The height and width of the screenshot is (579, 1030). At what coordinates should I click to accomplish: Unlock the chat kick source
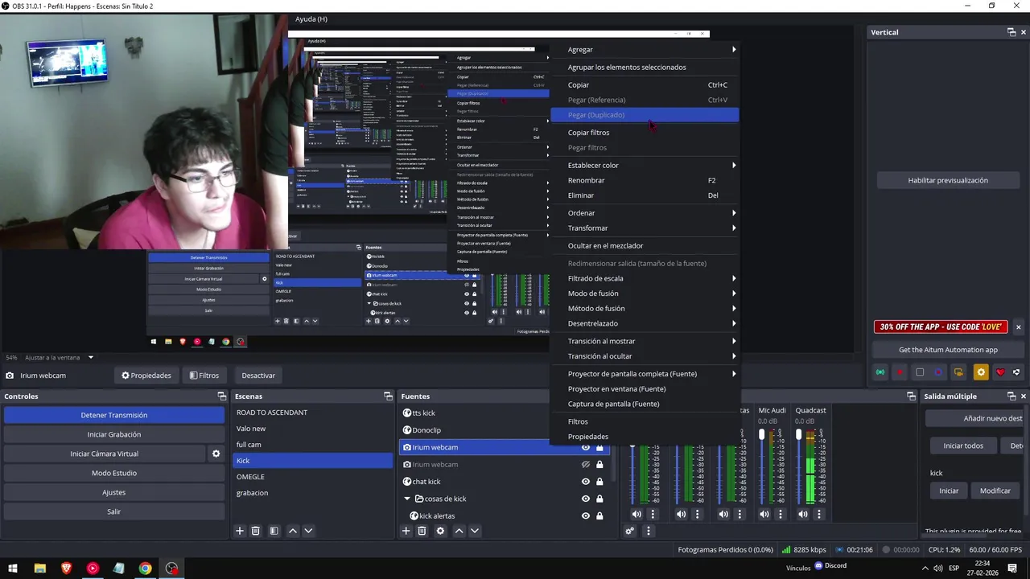(599, 482)
